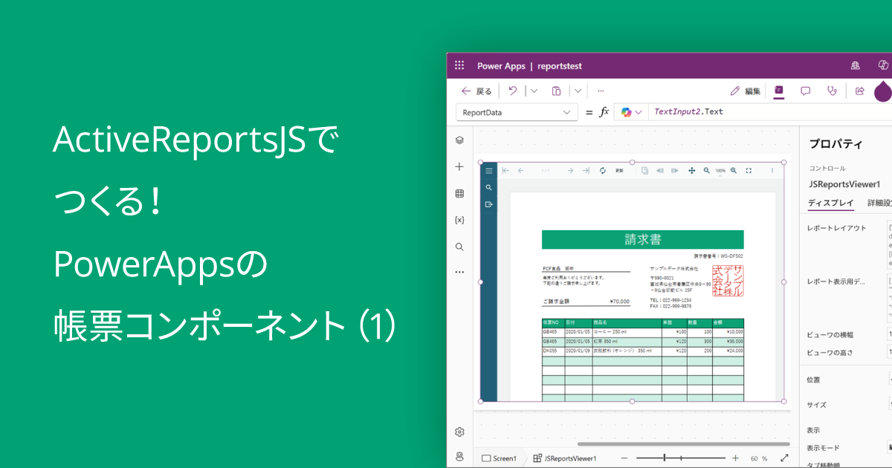Select the Insert plus tool in the left rail
Image resolution: width=892 pixels, height=468 pixels.
coord(459,166)
